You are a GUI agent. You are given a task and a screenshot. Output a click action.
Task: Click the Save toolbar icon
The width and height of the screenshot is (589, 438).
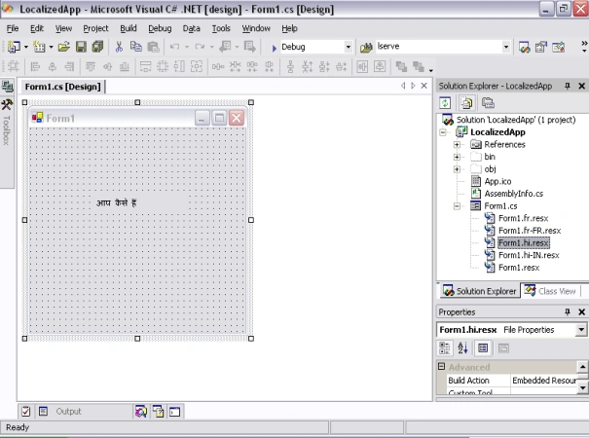click(x=81, y=47)
